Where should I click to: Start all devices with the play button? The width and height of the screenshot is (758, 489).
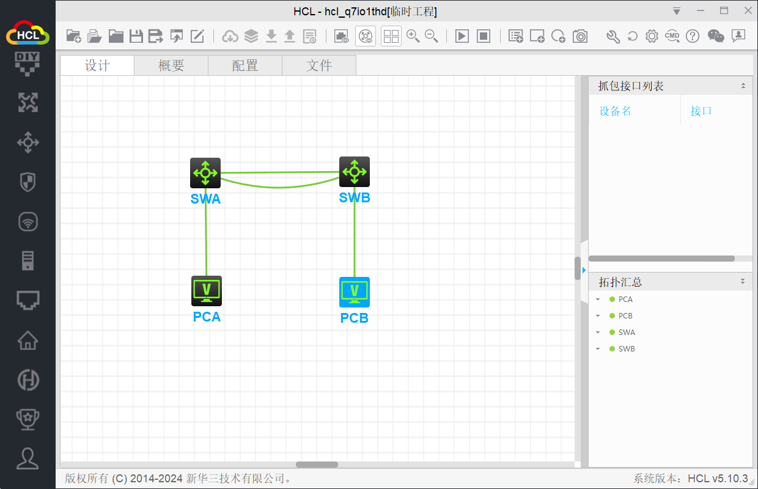462,36
